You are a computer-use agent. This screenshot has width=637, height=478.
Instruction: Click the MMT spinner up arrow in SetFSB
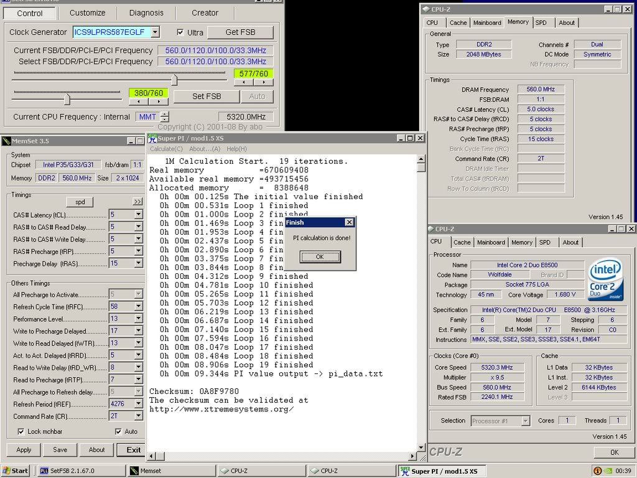pos(164,114)
